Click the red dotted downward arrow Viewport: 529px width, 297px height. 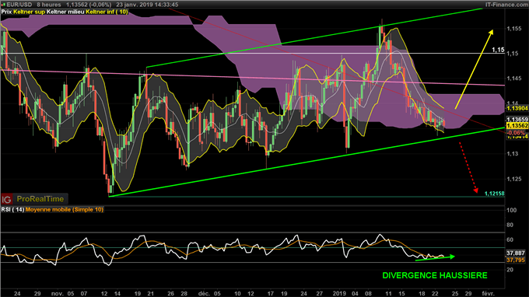(468, 167)
